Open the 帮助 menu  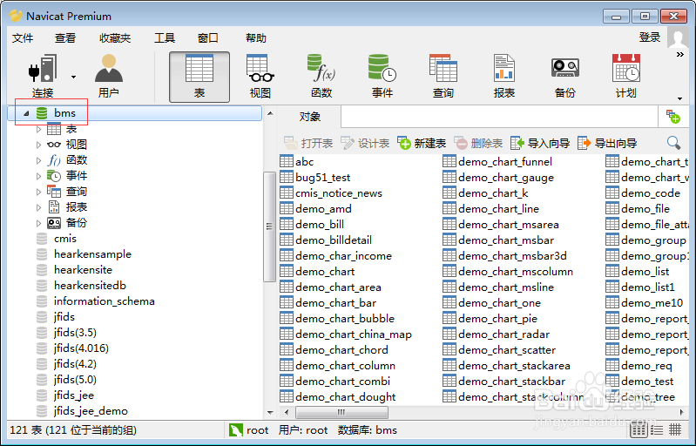256,38
